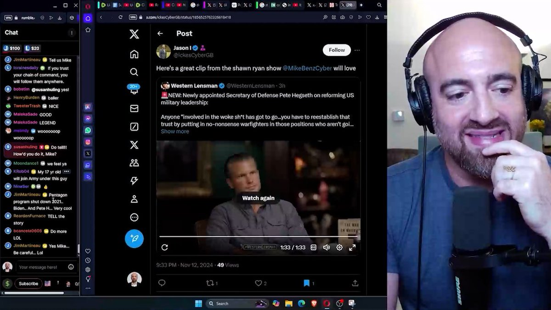This screenshot has height=310, width=551.
Task: Open Opera sidebar bookmarks star
Action: click(88, 30)
